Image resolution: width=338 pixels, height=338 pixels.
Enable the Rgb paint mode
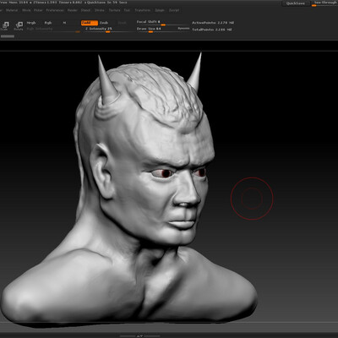tap(48, 23)
